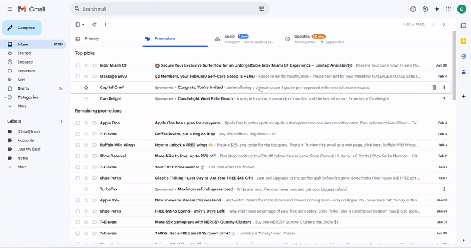Click the Search mail field
This screenshot has width=471, height=248.
(x=170, y=9)
